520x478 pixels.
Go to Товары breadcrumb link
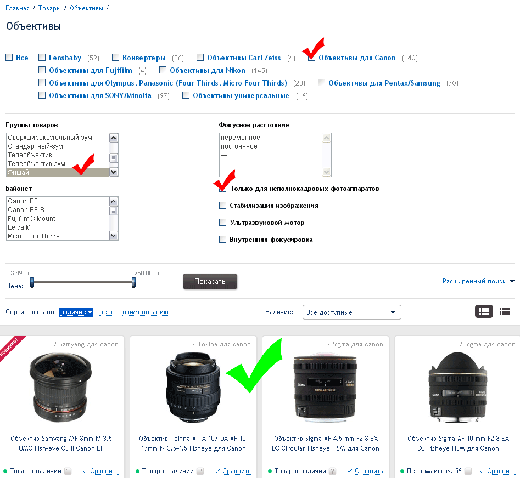[x=49, y=8]
